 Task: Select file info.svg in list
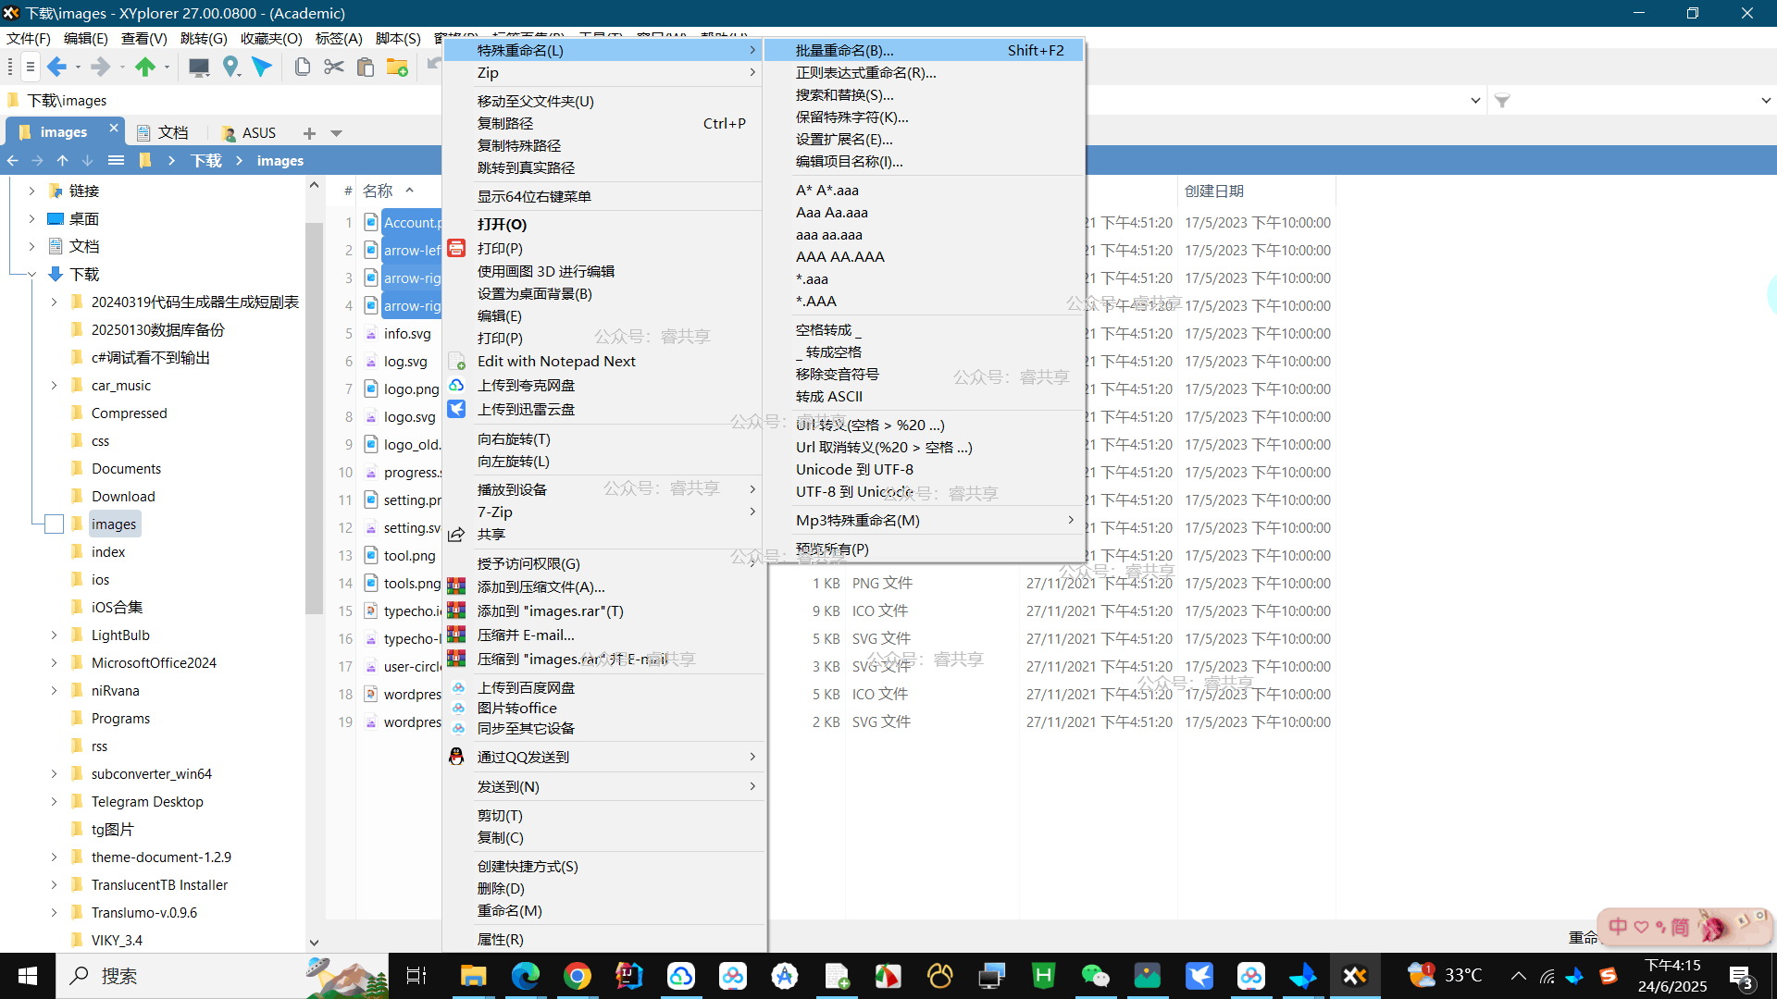point(407,333)
